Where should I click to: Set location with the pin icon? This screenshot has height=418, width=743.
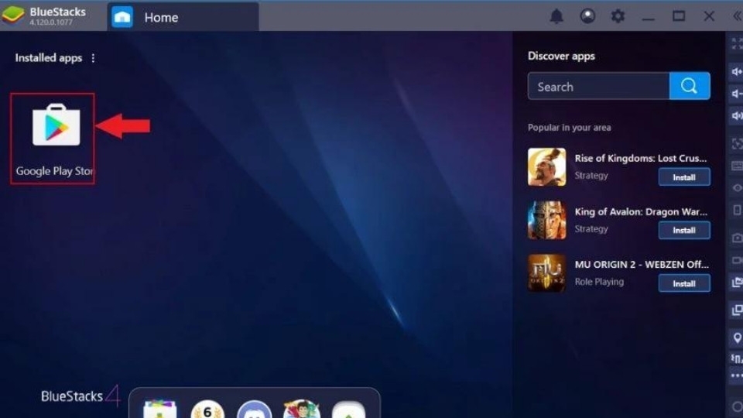click(x=737, y=338)
